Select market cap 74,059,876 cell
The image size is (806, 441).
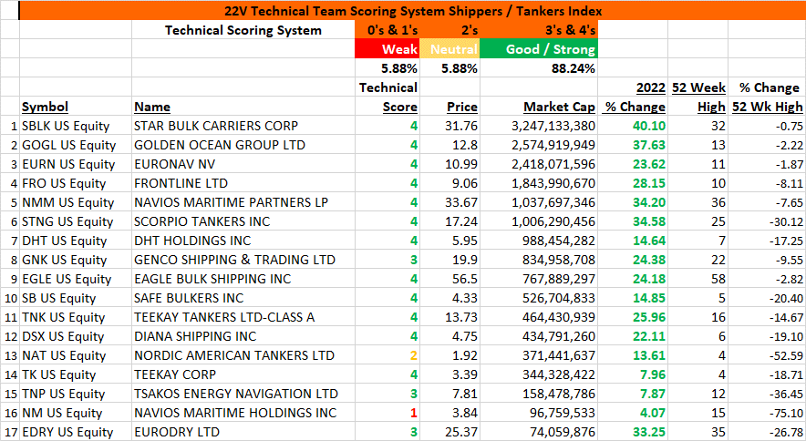coord(539,432)
